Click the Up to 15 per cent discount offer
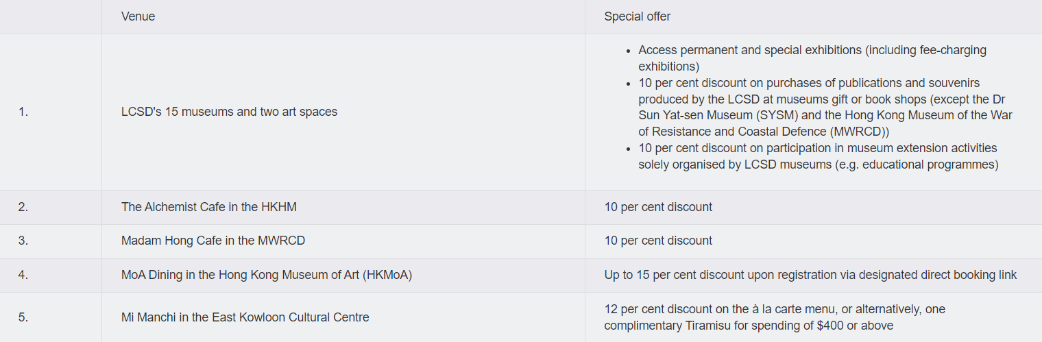Viewport: 1042px width, 342px height. (x=810, y=276)
